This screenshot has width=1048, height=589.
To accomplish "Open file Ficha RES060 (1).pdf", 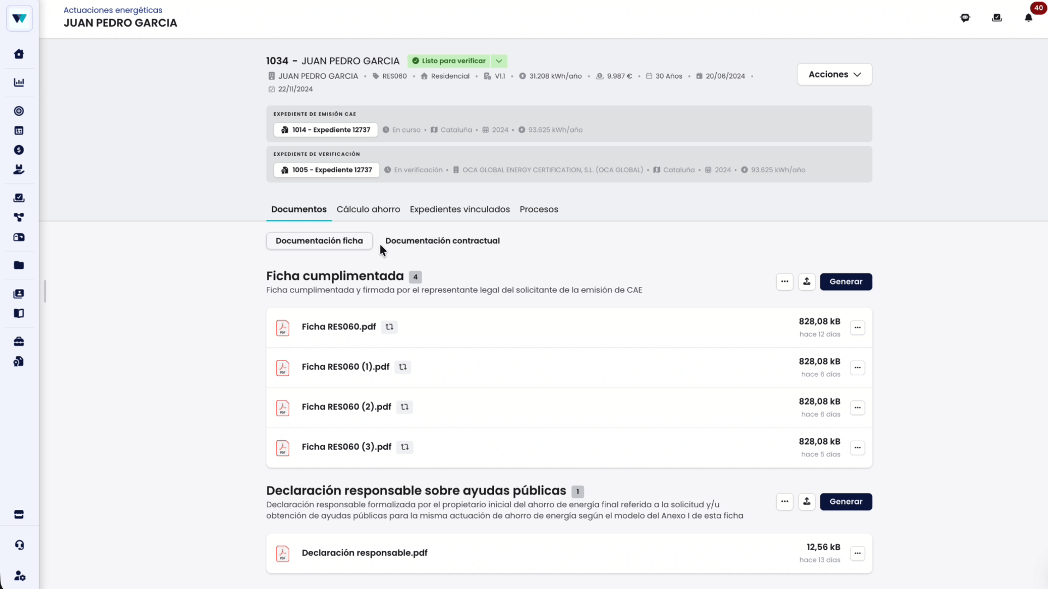I will [346, 367].
